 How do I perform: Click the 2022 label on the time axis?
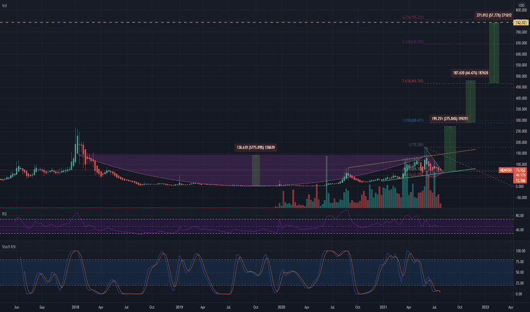tap(486, 307)
